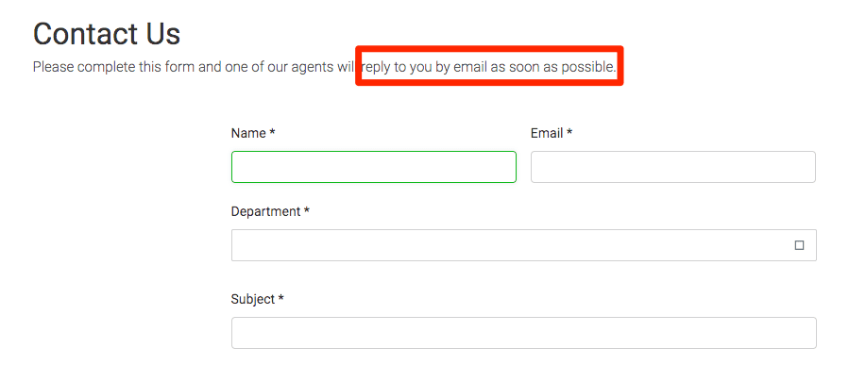Click the Subject field label
This screenshot has height=365, width=866.
253,299
